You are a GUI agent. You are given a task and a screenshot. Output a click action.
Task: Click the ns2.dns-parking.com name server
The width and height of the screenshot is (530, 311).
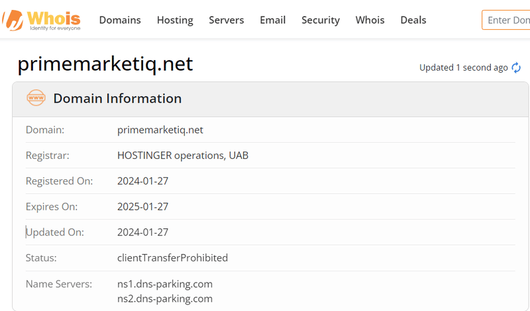pyautogui.click(x=165, y=298)
